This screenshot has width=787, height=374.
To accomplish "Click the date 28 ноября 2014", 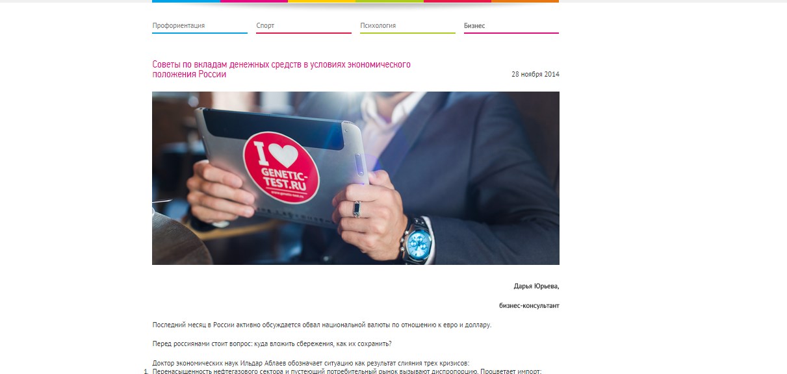I will pyautogui.click(x=535, y=74).
